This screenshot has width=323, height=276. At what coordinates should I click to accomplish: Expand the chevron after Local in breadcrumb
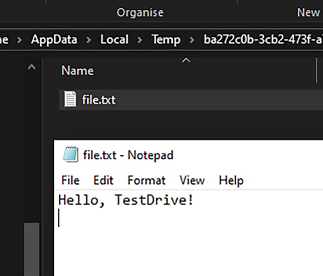[x=140, y=40]
